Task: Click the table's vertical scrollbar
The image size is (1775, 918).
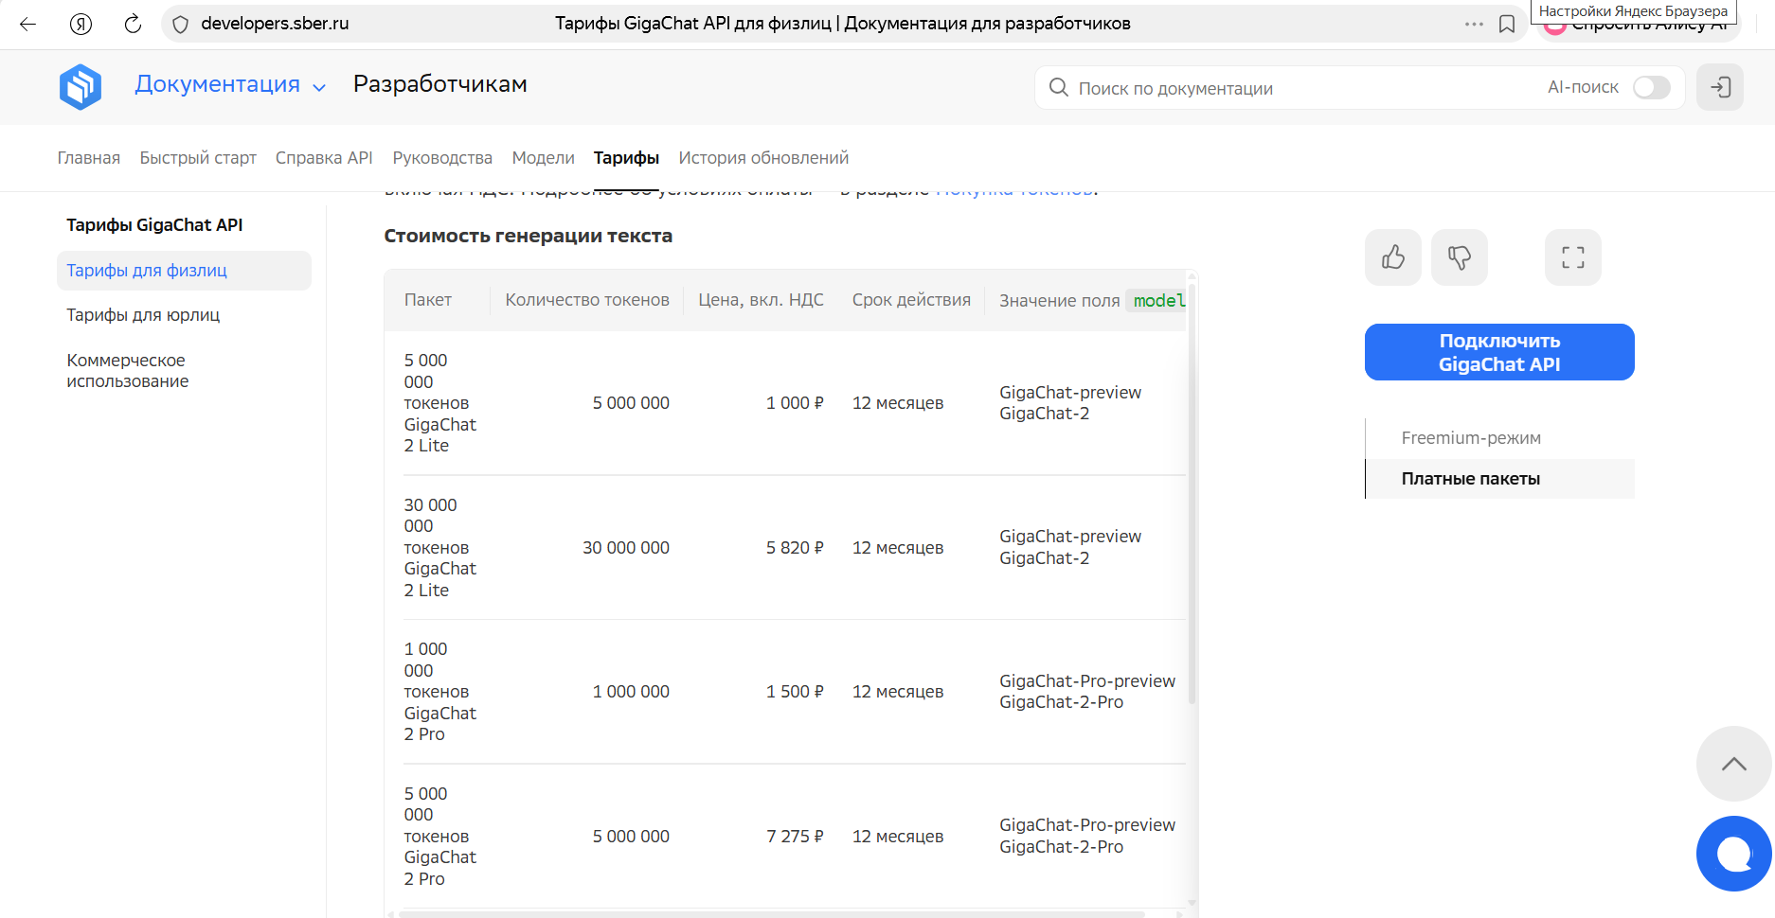Action: point(1192,492)
